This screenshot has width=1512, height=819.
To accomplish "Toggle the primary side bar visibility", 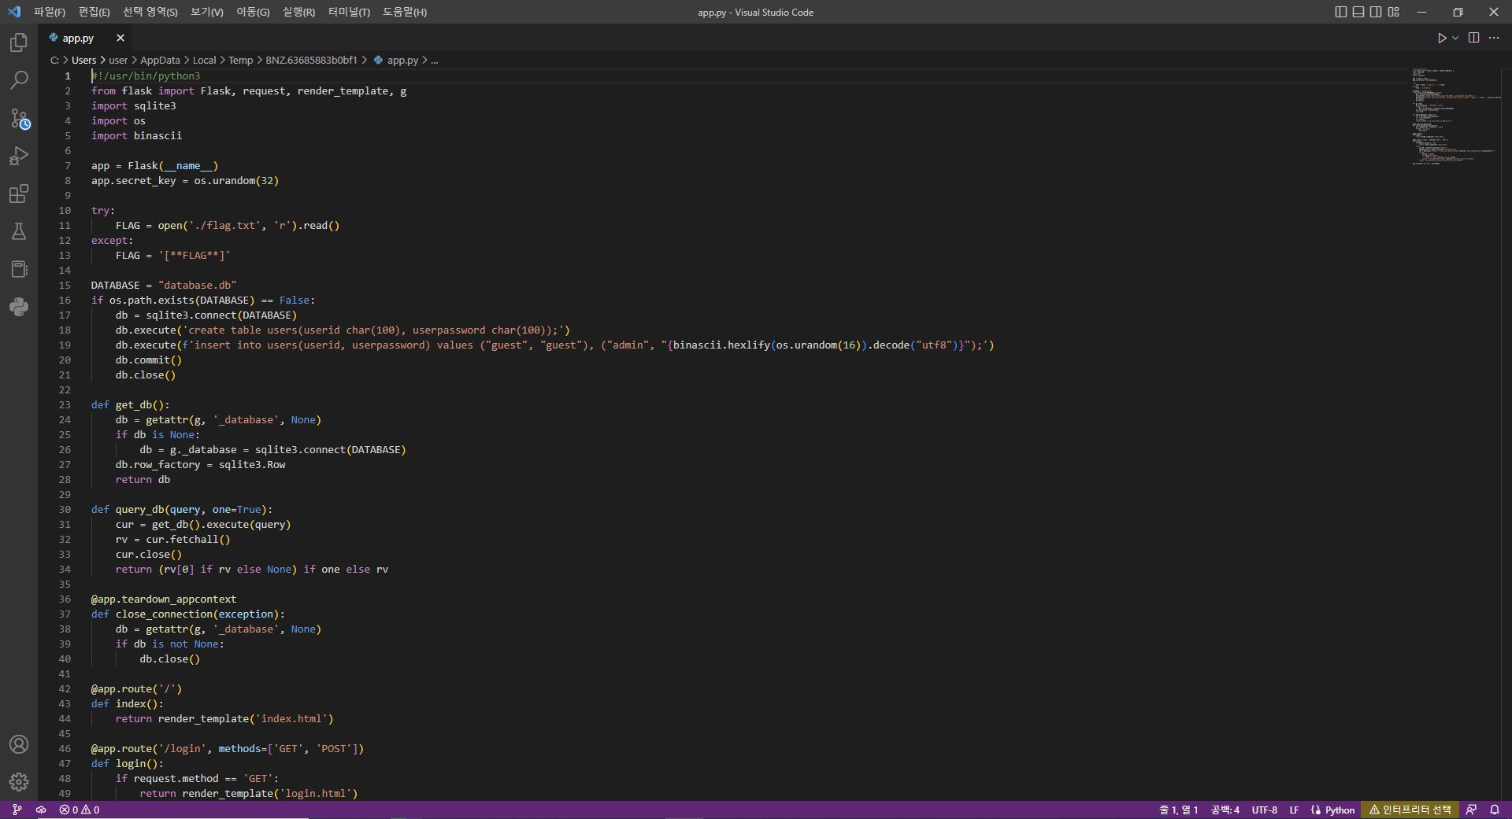I will pos(1341,12).
